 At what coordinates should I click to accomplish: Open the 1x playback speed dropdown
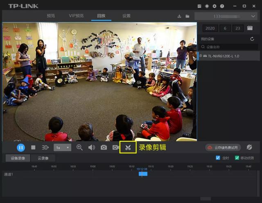pos(63,148)
